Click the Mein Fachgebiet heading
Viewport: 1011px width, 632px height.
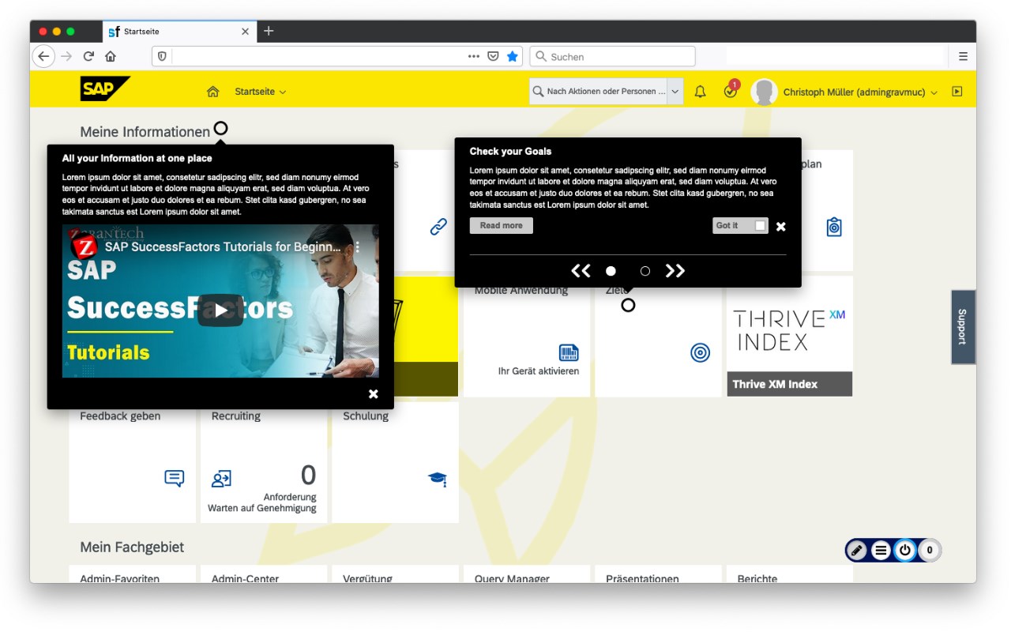click(132, 547)
